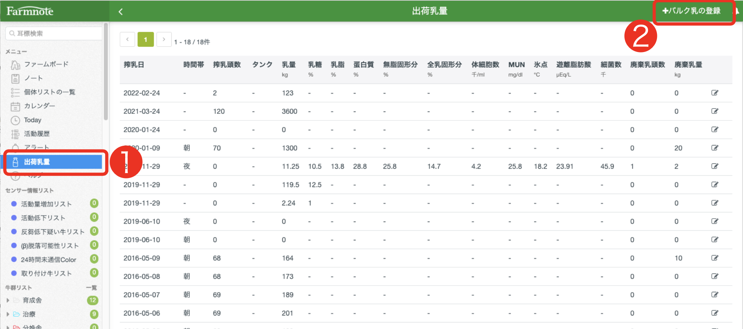Click the 出荷乳量 bottle icon
The height and width of the screenshot is (329, 743).
(x=15, y=162)
